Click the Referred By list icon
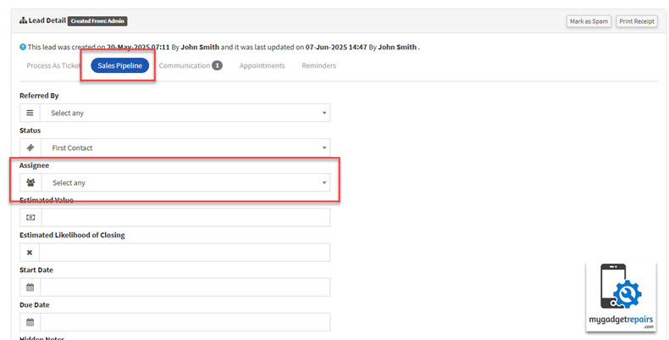Screen dimensions: 669x340 click(30, 113)
